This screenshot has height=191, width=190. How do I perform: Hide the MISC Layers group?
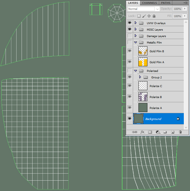tap(130, 29)
